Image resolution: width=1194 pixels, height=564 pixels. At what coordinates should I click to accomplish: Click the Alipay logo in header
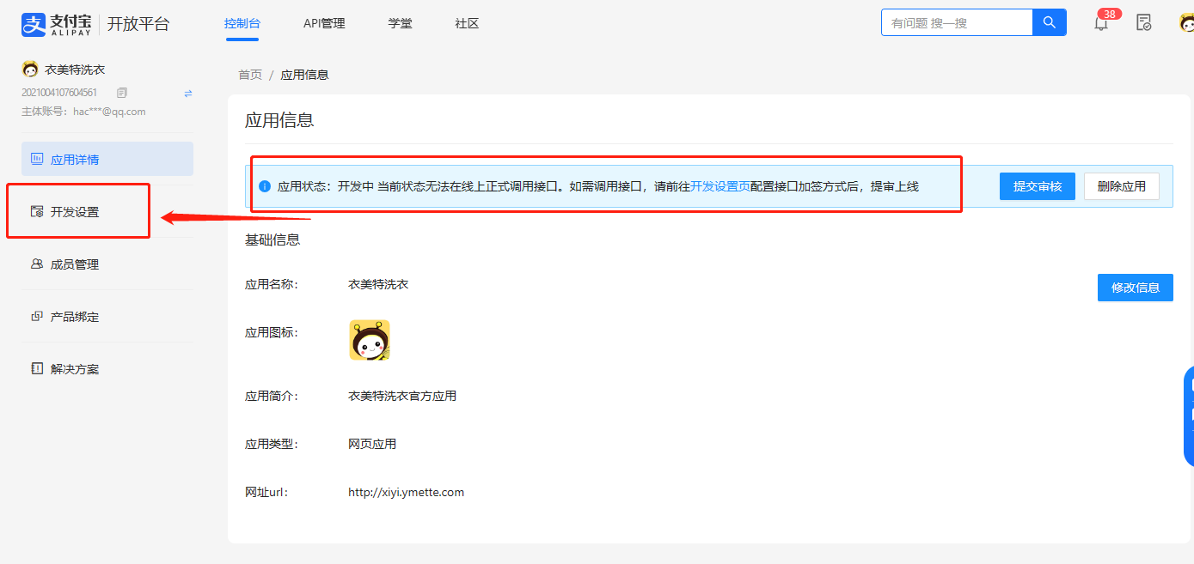coord(55,24)
